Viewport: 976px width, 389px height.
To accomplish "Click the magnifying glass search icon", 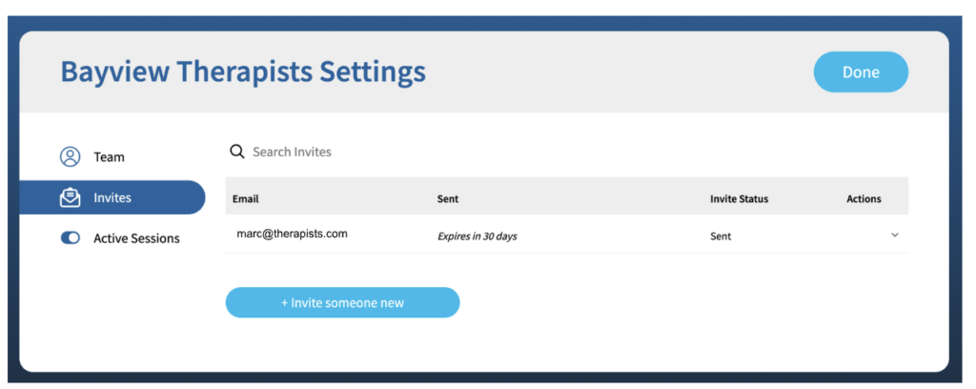I will pyautogui.click(x=237, y=152).
